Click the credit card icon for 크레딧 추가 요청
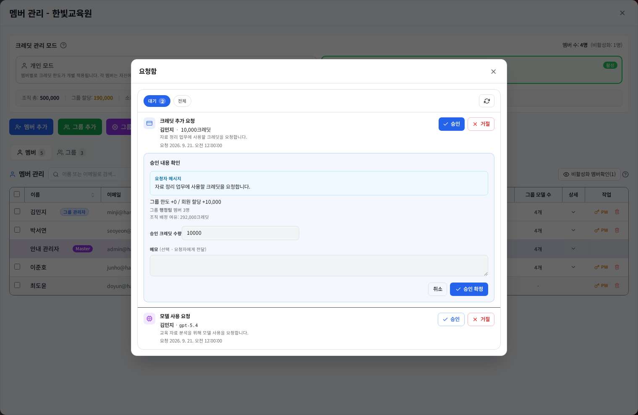The width and height of the screenshot is (638, 415). [x=149, y=123]
